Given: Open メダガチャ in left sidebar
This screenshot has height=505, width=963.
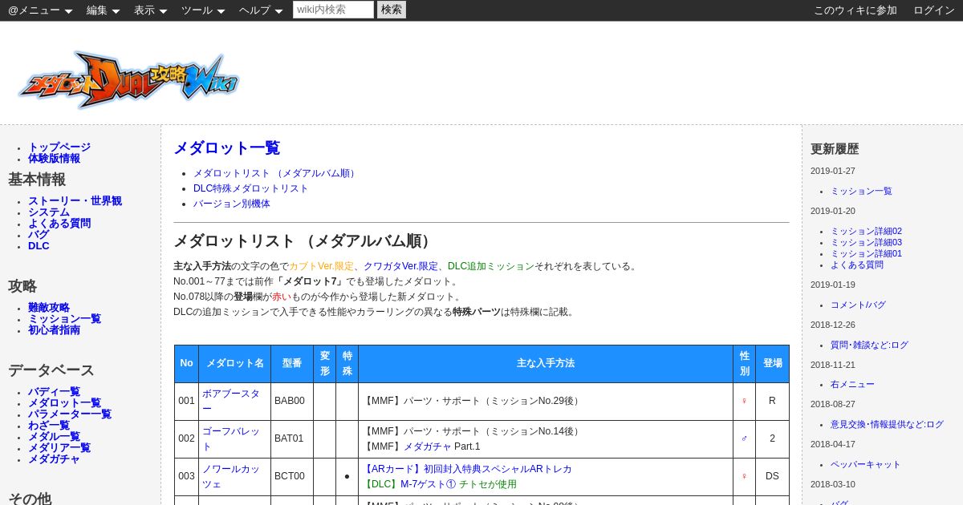Looking at the screenshot, I should pyautogui.click(x=54, y=459).
